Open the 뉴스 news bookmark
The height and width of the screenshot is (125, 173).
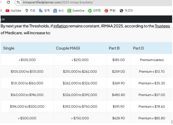[59, 11]
